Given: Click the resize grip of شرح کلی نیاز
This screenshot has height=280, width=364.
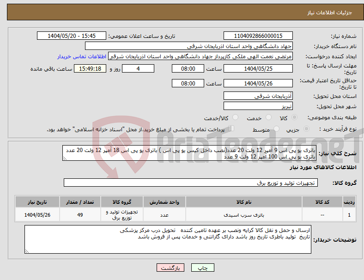Looking at the screenshot, I should tap(65, 158).
